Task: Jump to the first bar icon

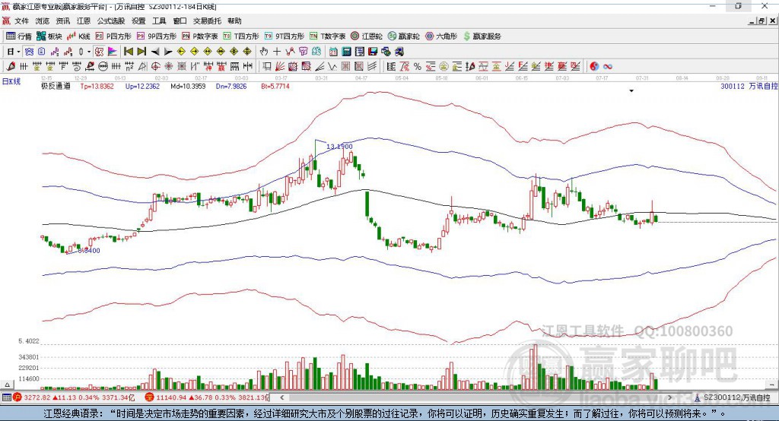Action: tap(128, 52)
